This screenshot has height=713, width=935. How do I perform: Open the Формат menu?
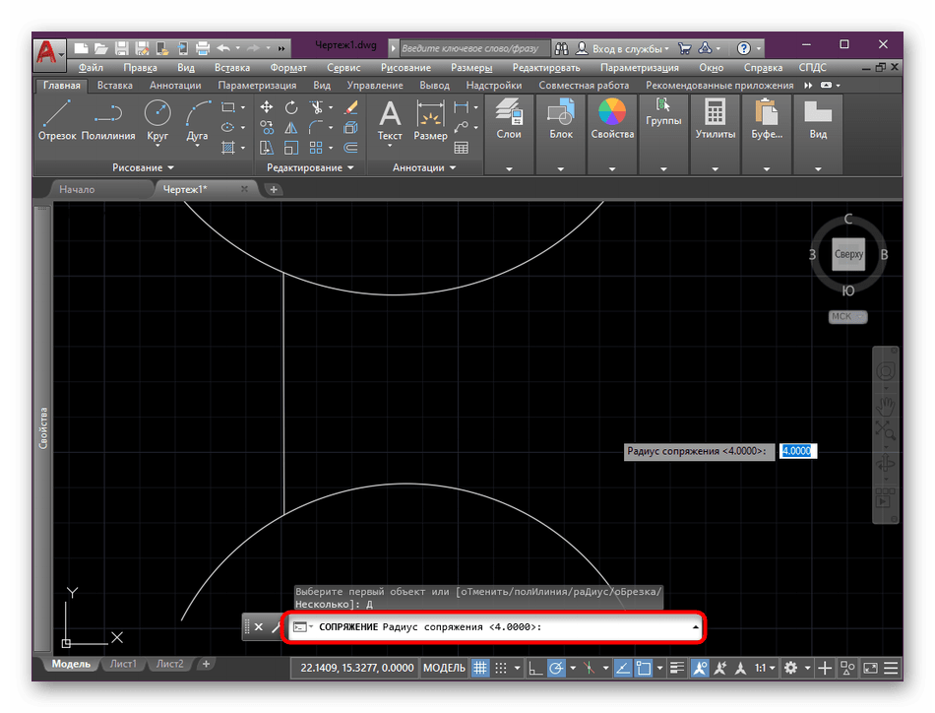point(287,68)
